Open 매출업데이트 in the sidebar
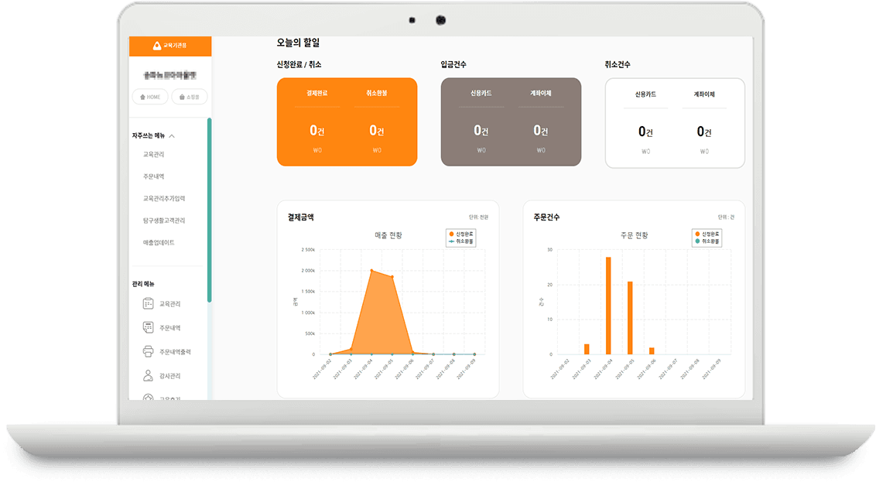The height and width of the screenshot is (482, 876). [x=159, y=243]
